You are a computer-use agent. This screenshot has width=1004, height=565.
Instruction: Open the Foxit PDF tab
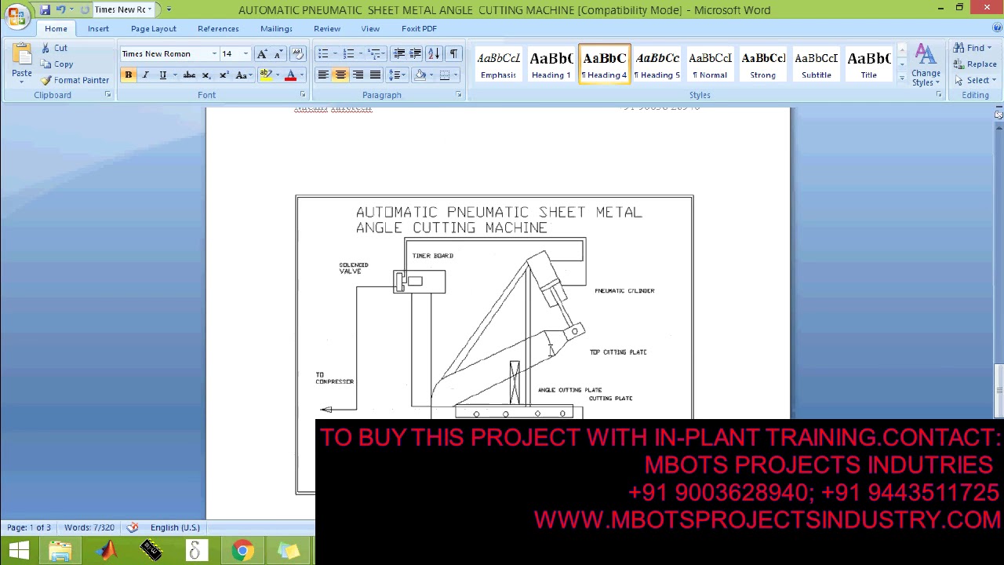click(419, 29)
